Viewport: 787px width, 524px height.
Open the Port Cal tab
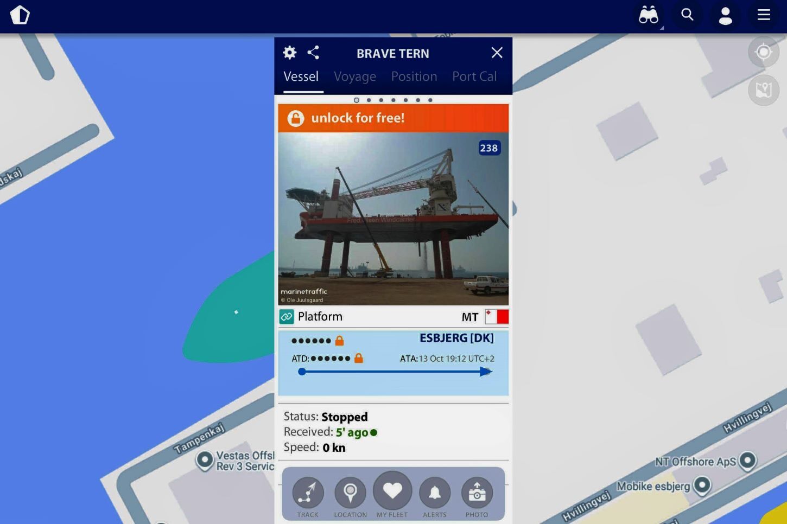coord(474,76)
